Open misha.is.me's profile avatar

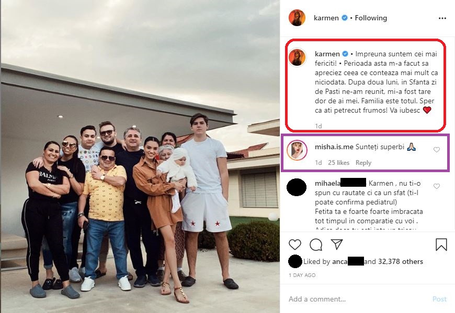(x=297, y=150)
